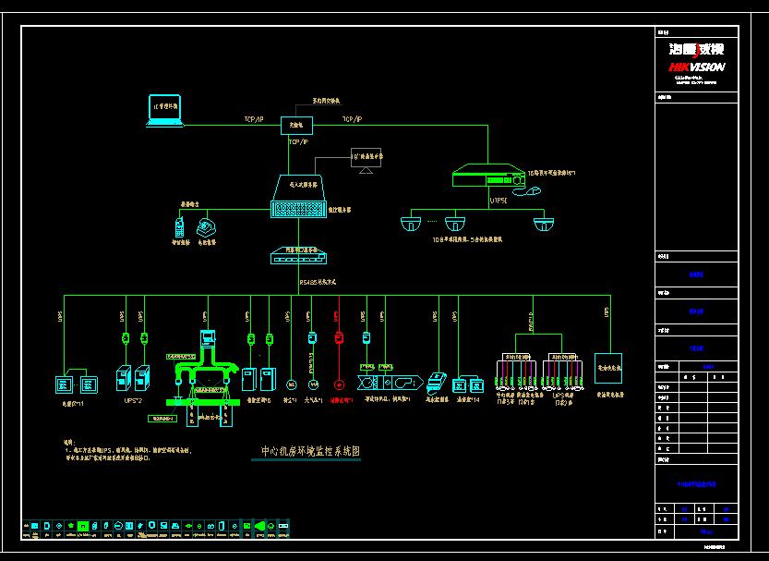Click the Hikvision logo in title block
Image resolution: width=769 pixels, height=561 pixels.
coord(697,55)
